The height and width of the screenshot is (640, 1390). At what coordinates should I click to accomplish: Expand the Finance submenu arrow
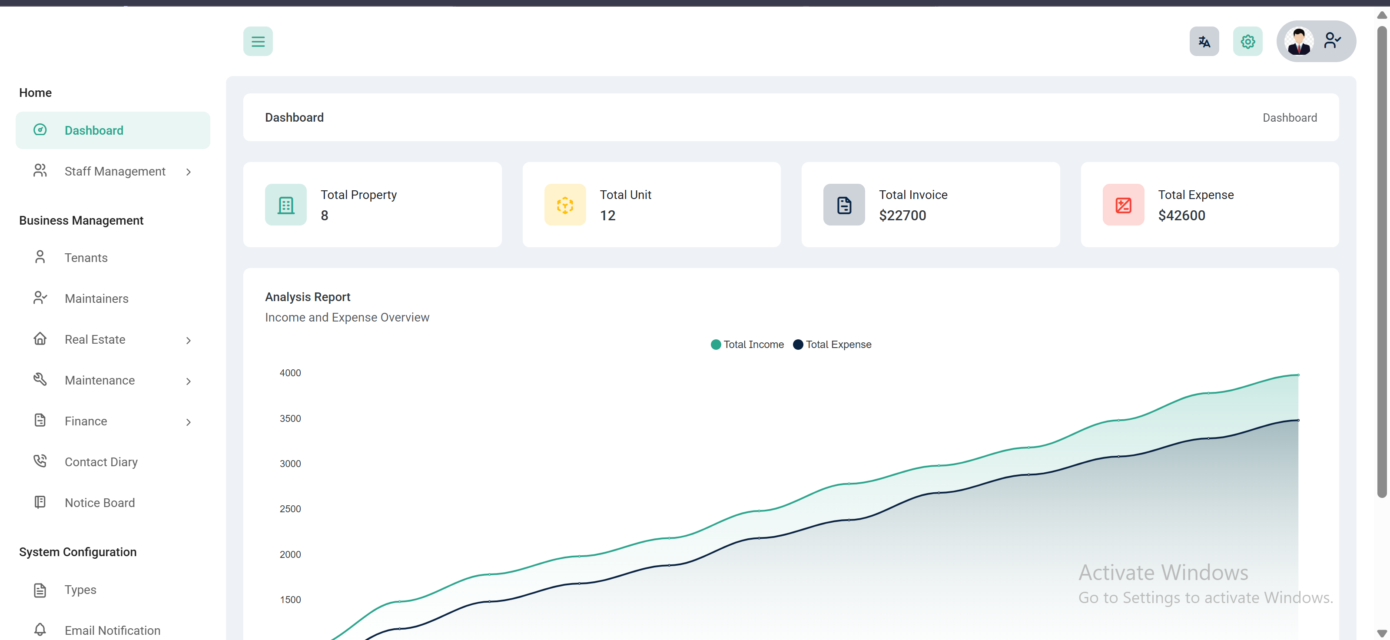click(188, 422)
